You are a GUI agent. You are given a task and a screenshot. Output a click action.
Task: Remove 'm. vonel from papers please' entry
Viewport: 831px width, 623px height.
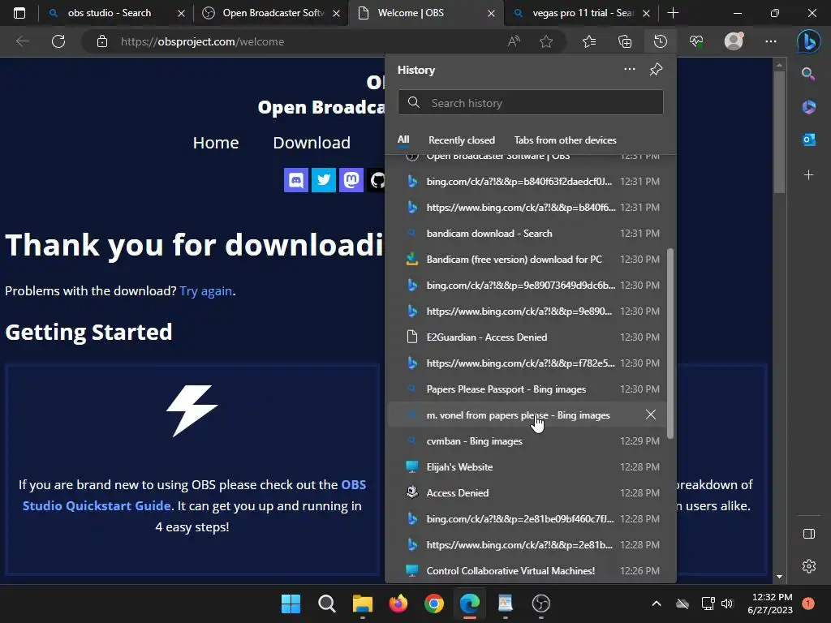tap(651, 415)
